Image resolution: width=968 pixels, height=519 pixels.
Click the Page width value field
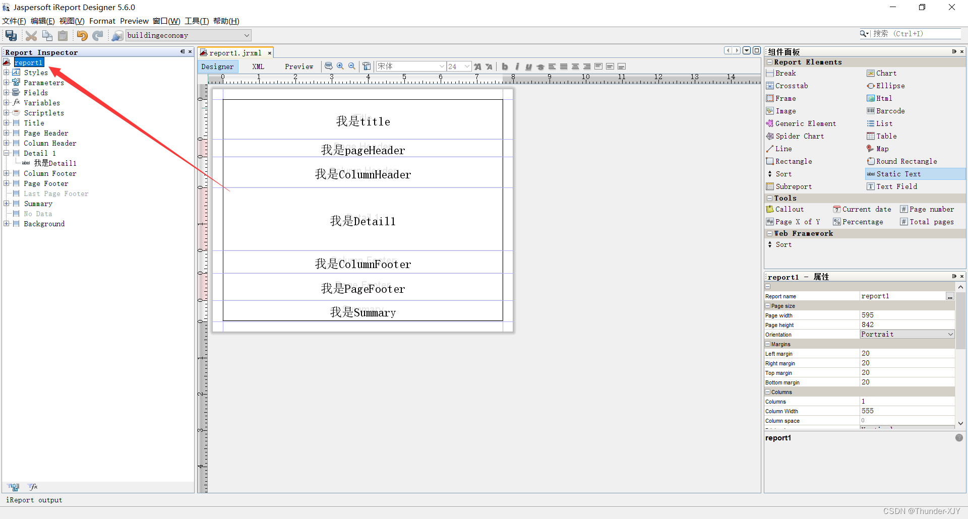coord(907,315)
